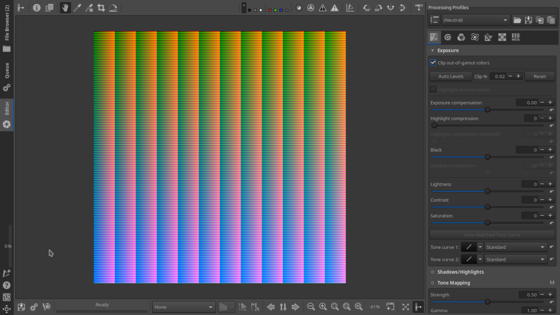Viewport: 560px width, 315px height.
Task: Decrease Contrast with minus button
Action: pyautogui.click(x=542, y=200)
